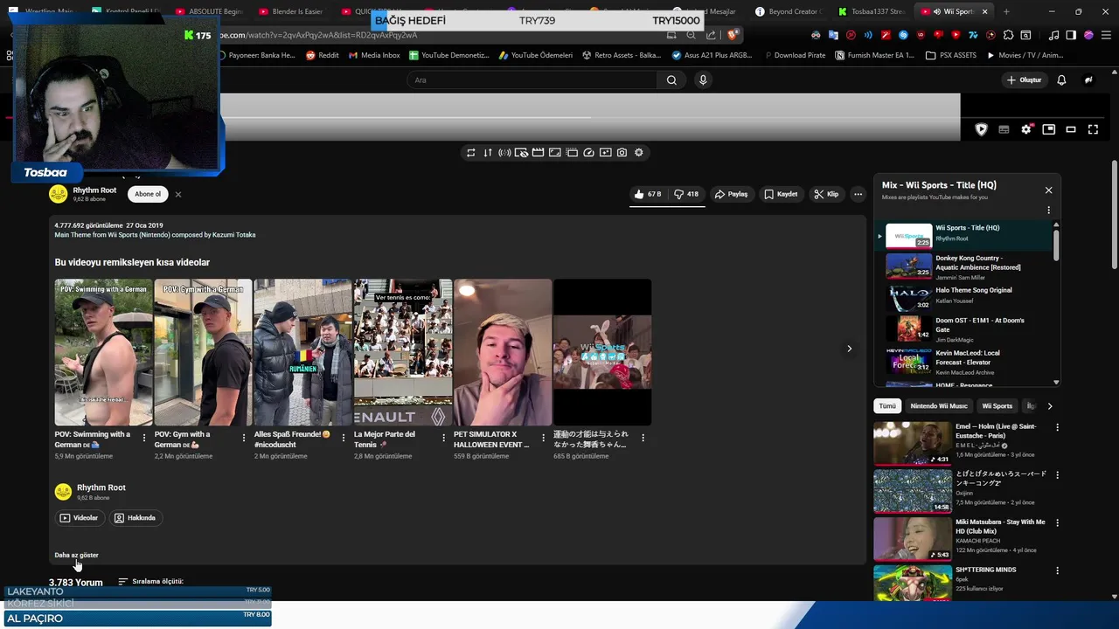Open the Brave Shields lion icon
The image size is (1119, 629).
coord(733,35)
